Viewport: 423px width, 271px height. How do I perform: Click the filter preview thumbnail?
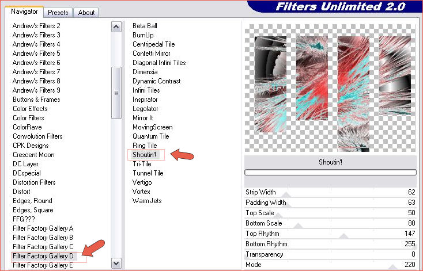(330, 86)
